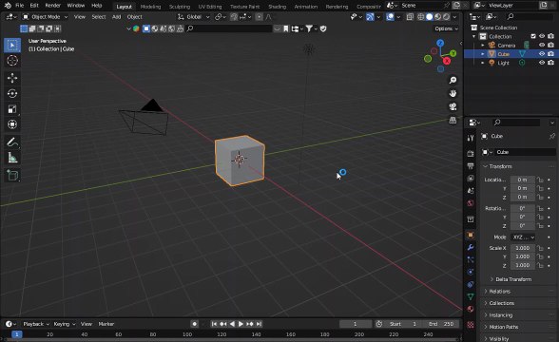
Task: Hide Camera with its eye icon
Action: click(x=542, y=46)
